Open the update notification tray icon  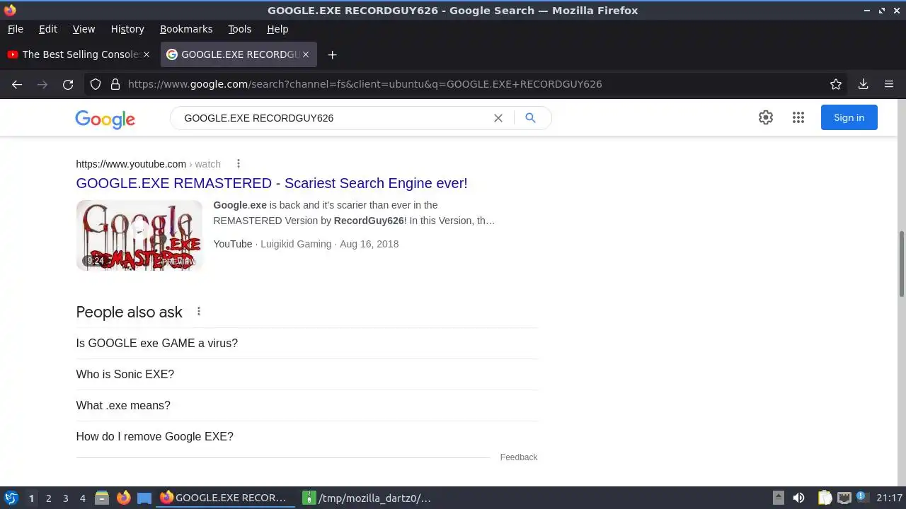coord(861,496)
